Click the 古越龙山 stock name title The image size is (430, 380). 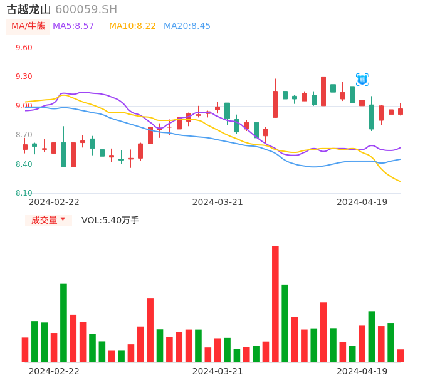[x=29, y=9]
